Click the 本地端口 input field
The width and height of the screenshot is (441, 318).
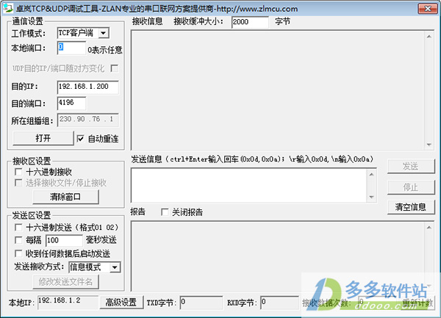coord(71,48)
